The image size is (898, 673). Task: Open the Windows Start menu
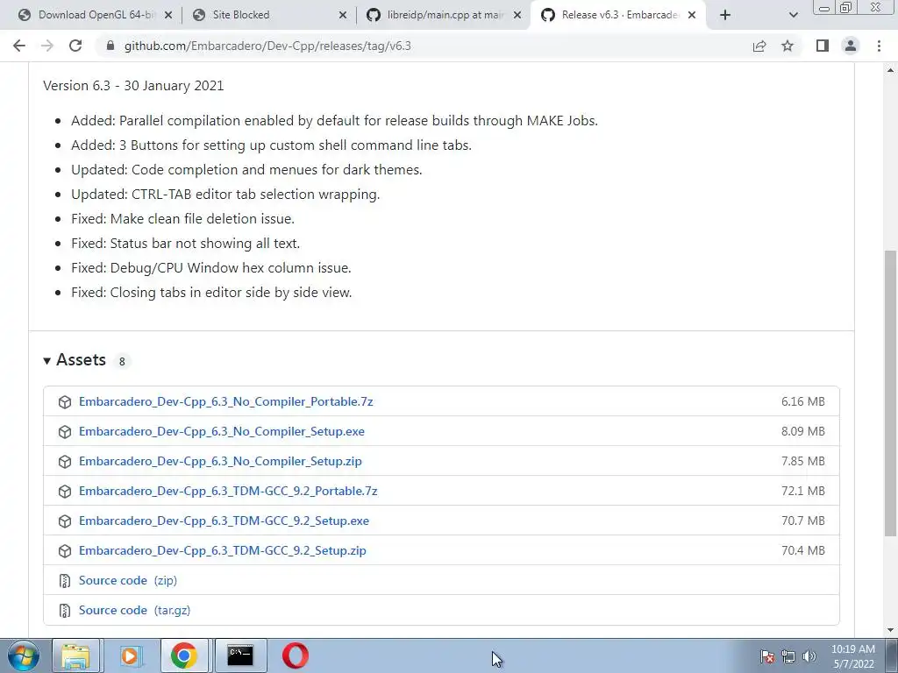click(x=24, y=655)
